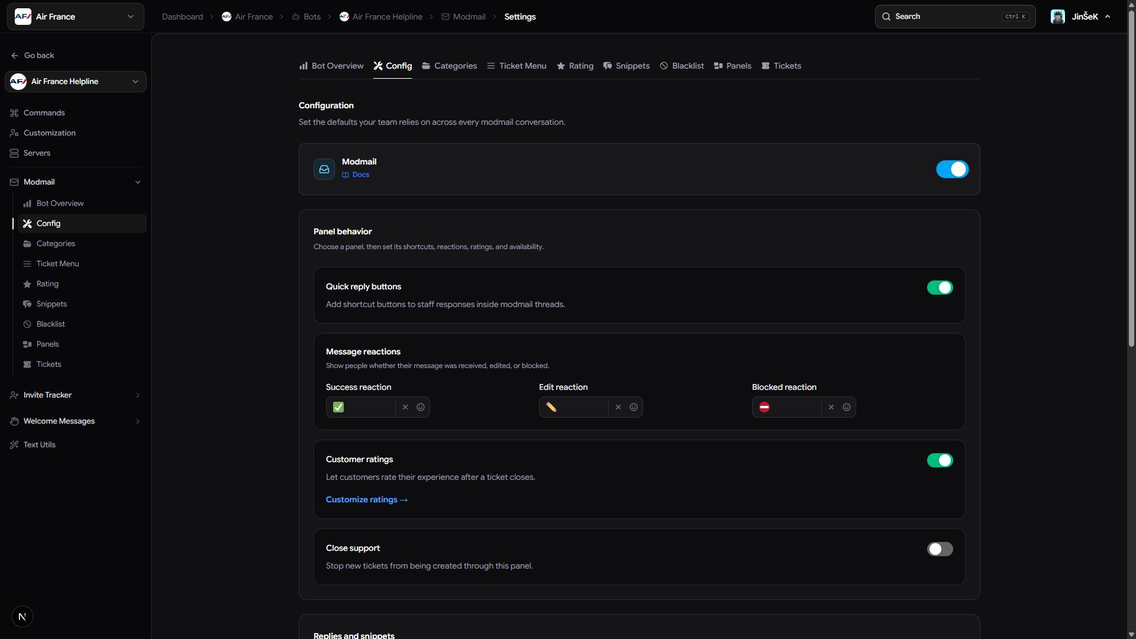Open the JinŠeK account menu chevron
The image size is (1136, 639).
pyautogui.click(x=1108, y=17)
